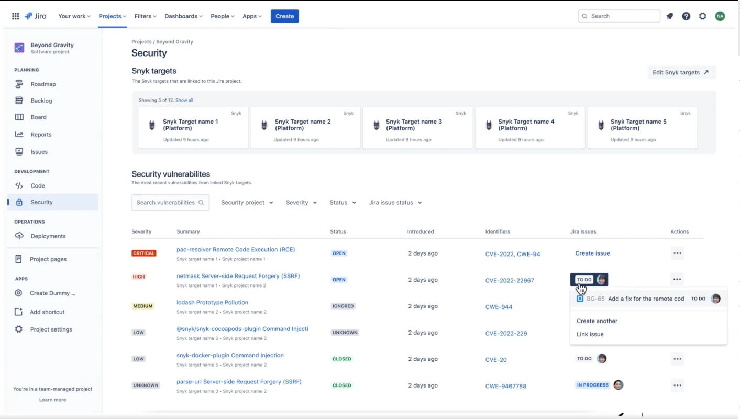This screenshot has width=740, height=419.
Task: Click Snyk Target name 1 card icon
Action: pyautogui.click(x=152, y=125)
